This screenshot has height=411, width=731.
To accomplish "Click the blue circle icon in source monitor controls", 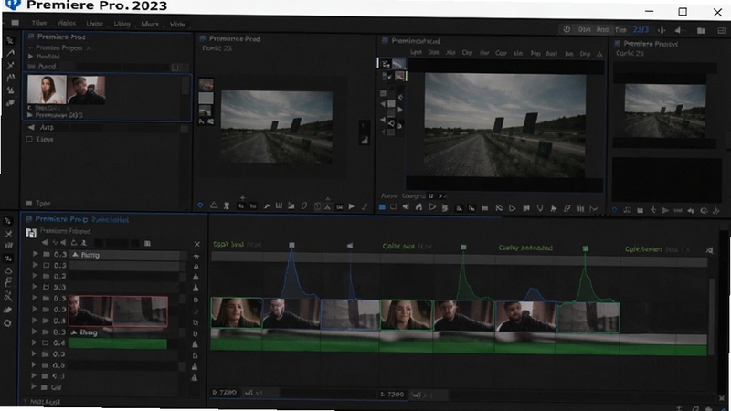I will point(200,205).
